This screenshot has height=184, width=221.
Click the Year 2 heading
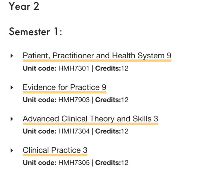click(x=24, y=6)
